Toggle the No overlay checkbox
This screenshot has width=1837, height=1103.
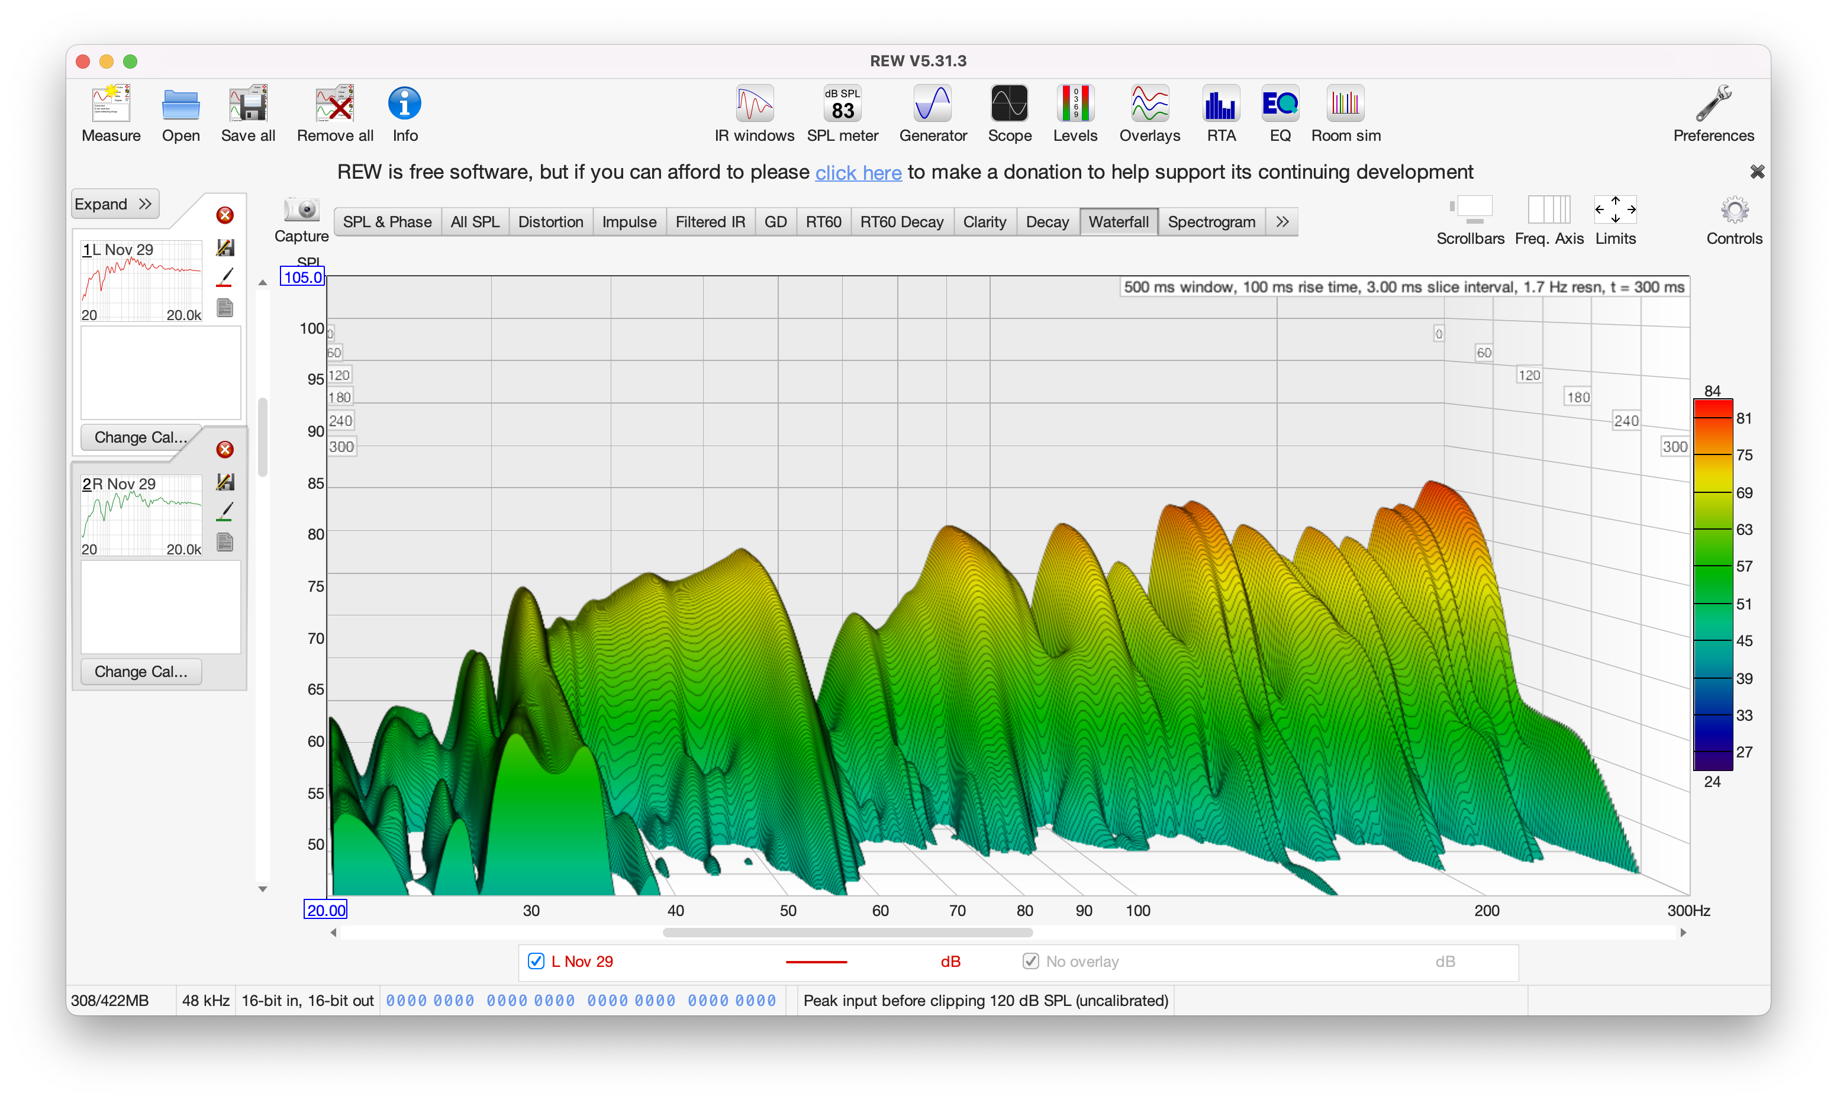coord(1031,961)
